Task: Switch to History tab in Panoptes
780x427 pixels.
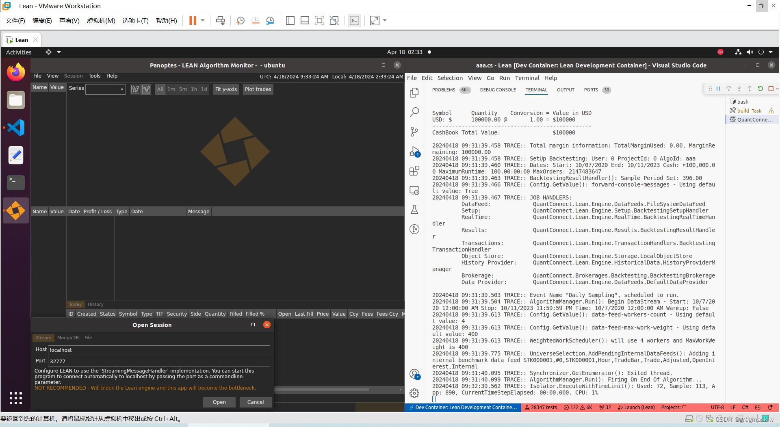Action: tap(95, 304)
